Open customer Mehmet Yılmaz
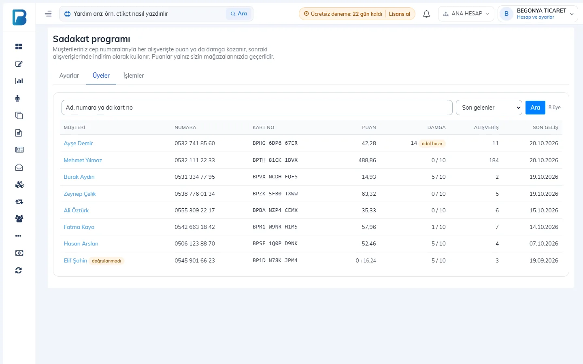The height and width of the screenshot is (364, 583). (x=83, y=161)
